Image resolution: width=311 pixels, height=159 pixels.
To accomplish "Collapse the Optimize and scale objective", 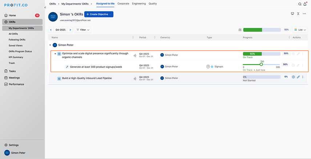I will click(55, 53).
